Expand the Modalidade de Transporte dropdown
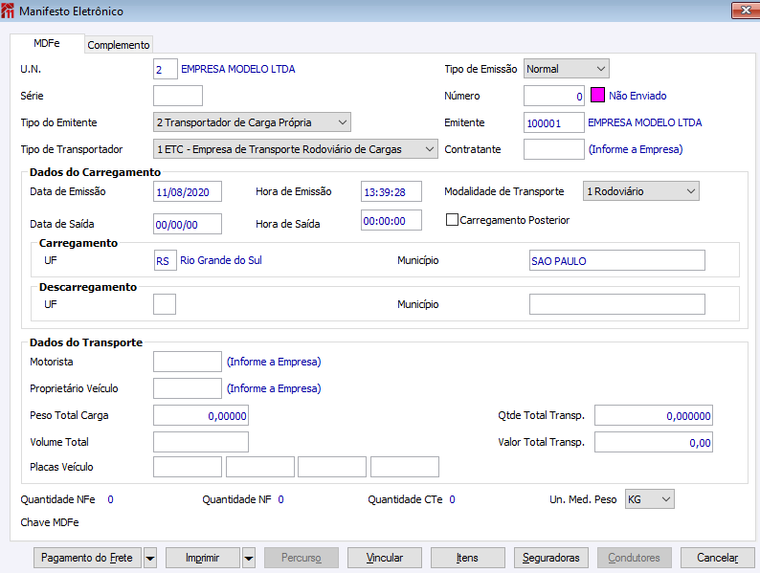Image resolution: width=760 pixels, height=573 pixels. point(640,191)
